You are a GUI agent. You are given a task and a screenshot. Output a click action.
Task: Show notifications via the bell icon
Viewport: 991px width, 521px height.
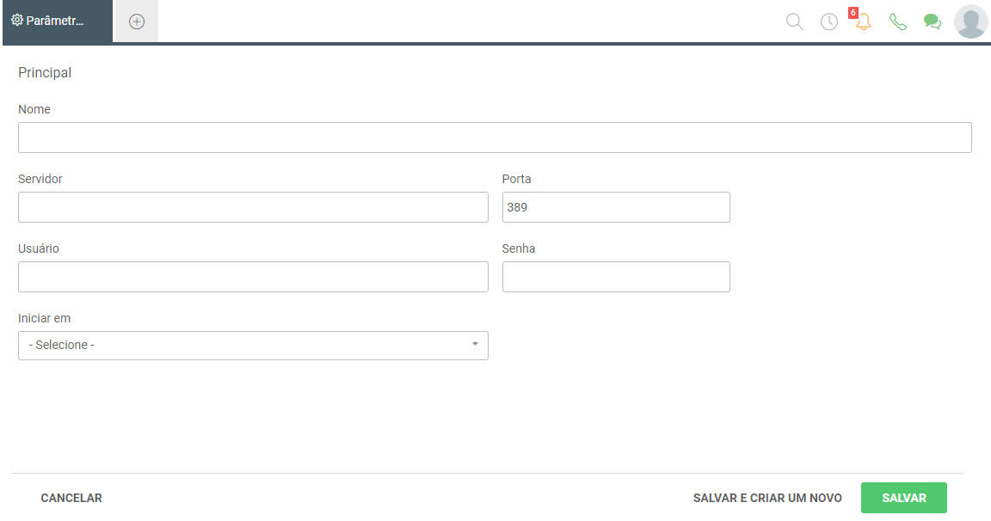pos(863,21)
